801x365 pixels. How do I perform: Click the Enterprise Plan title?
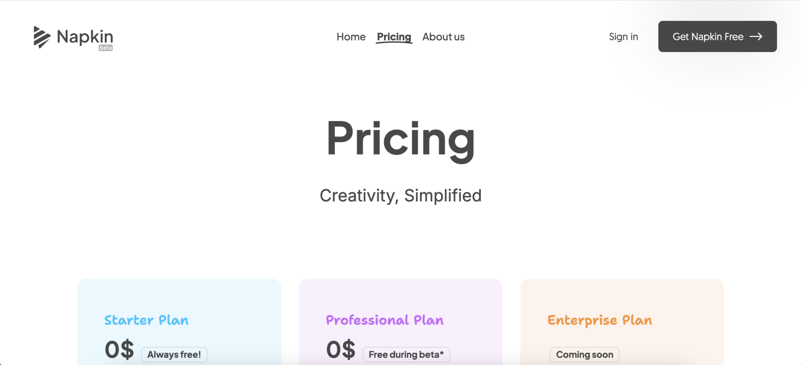coord(600,320)
